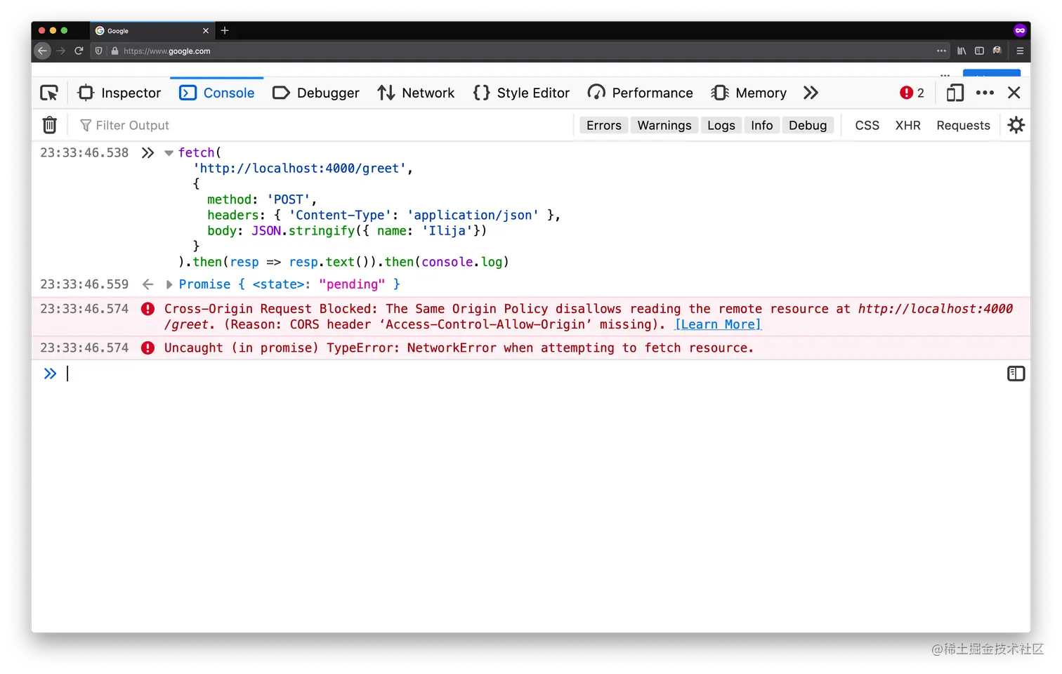Select the Google browser tab
Screen dimensions: 1062x674
152,31
